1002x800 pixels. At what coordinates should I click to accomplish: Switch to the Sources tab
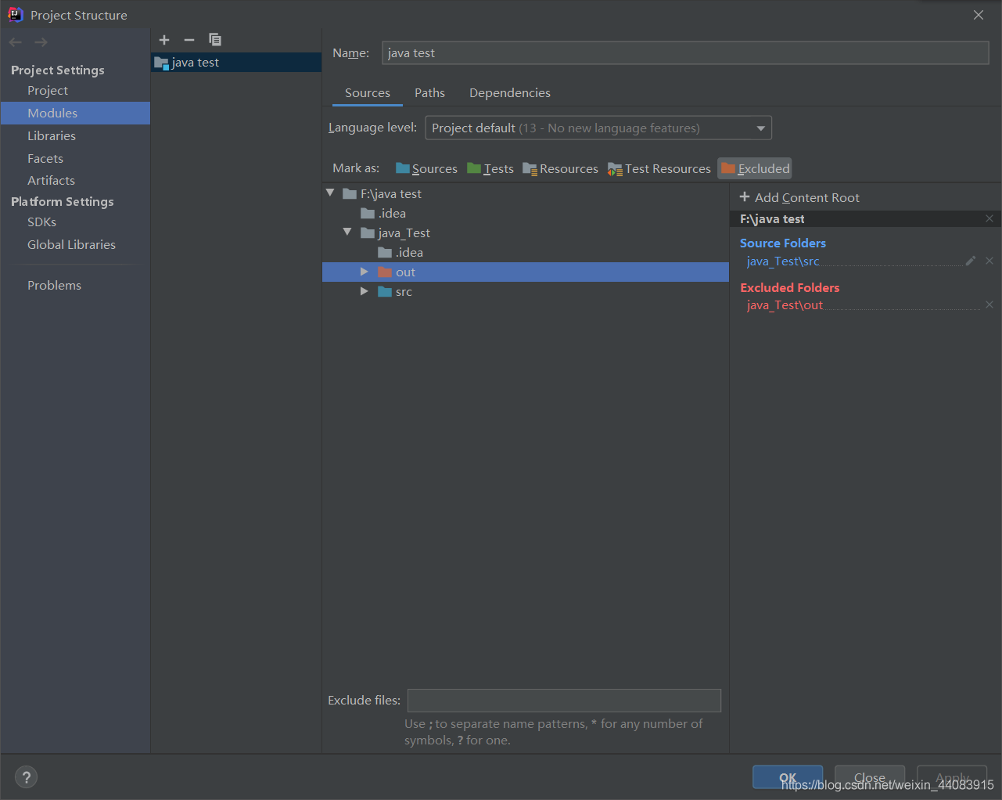tap(368, 92)
